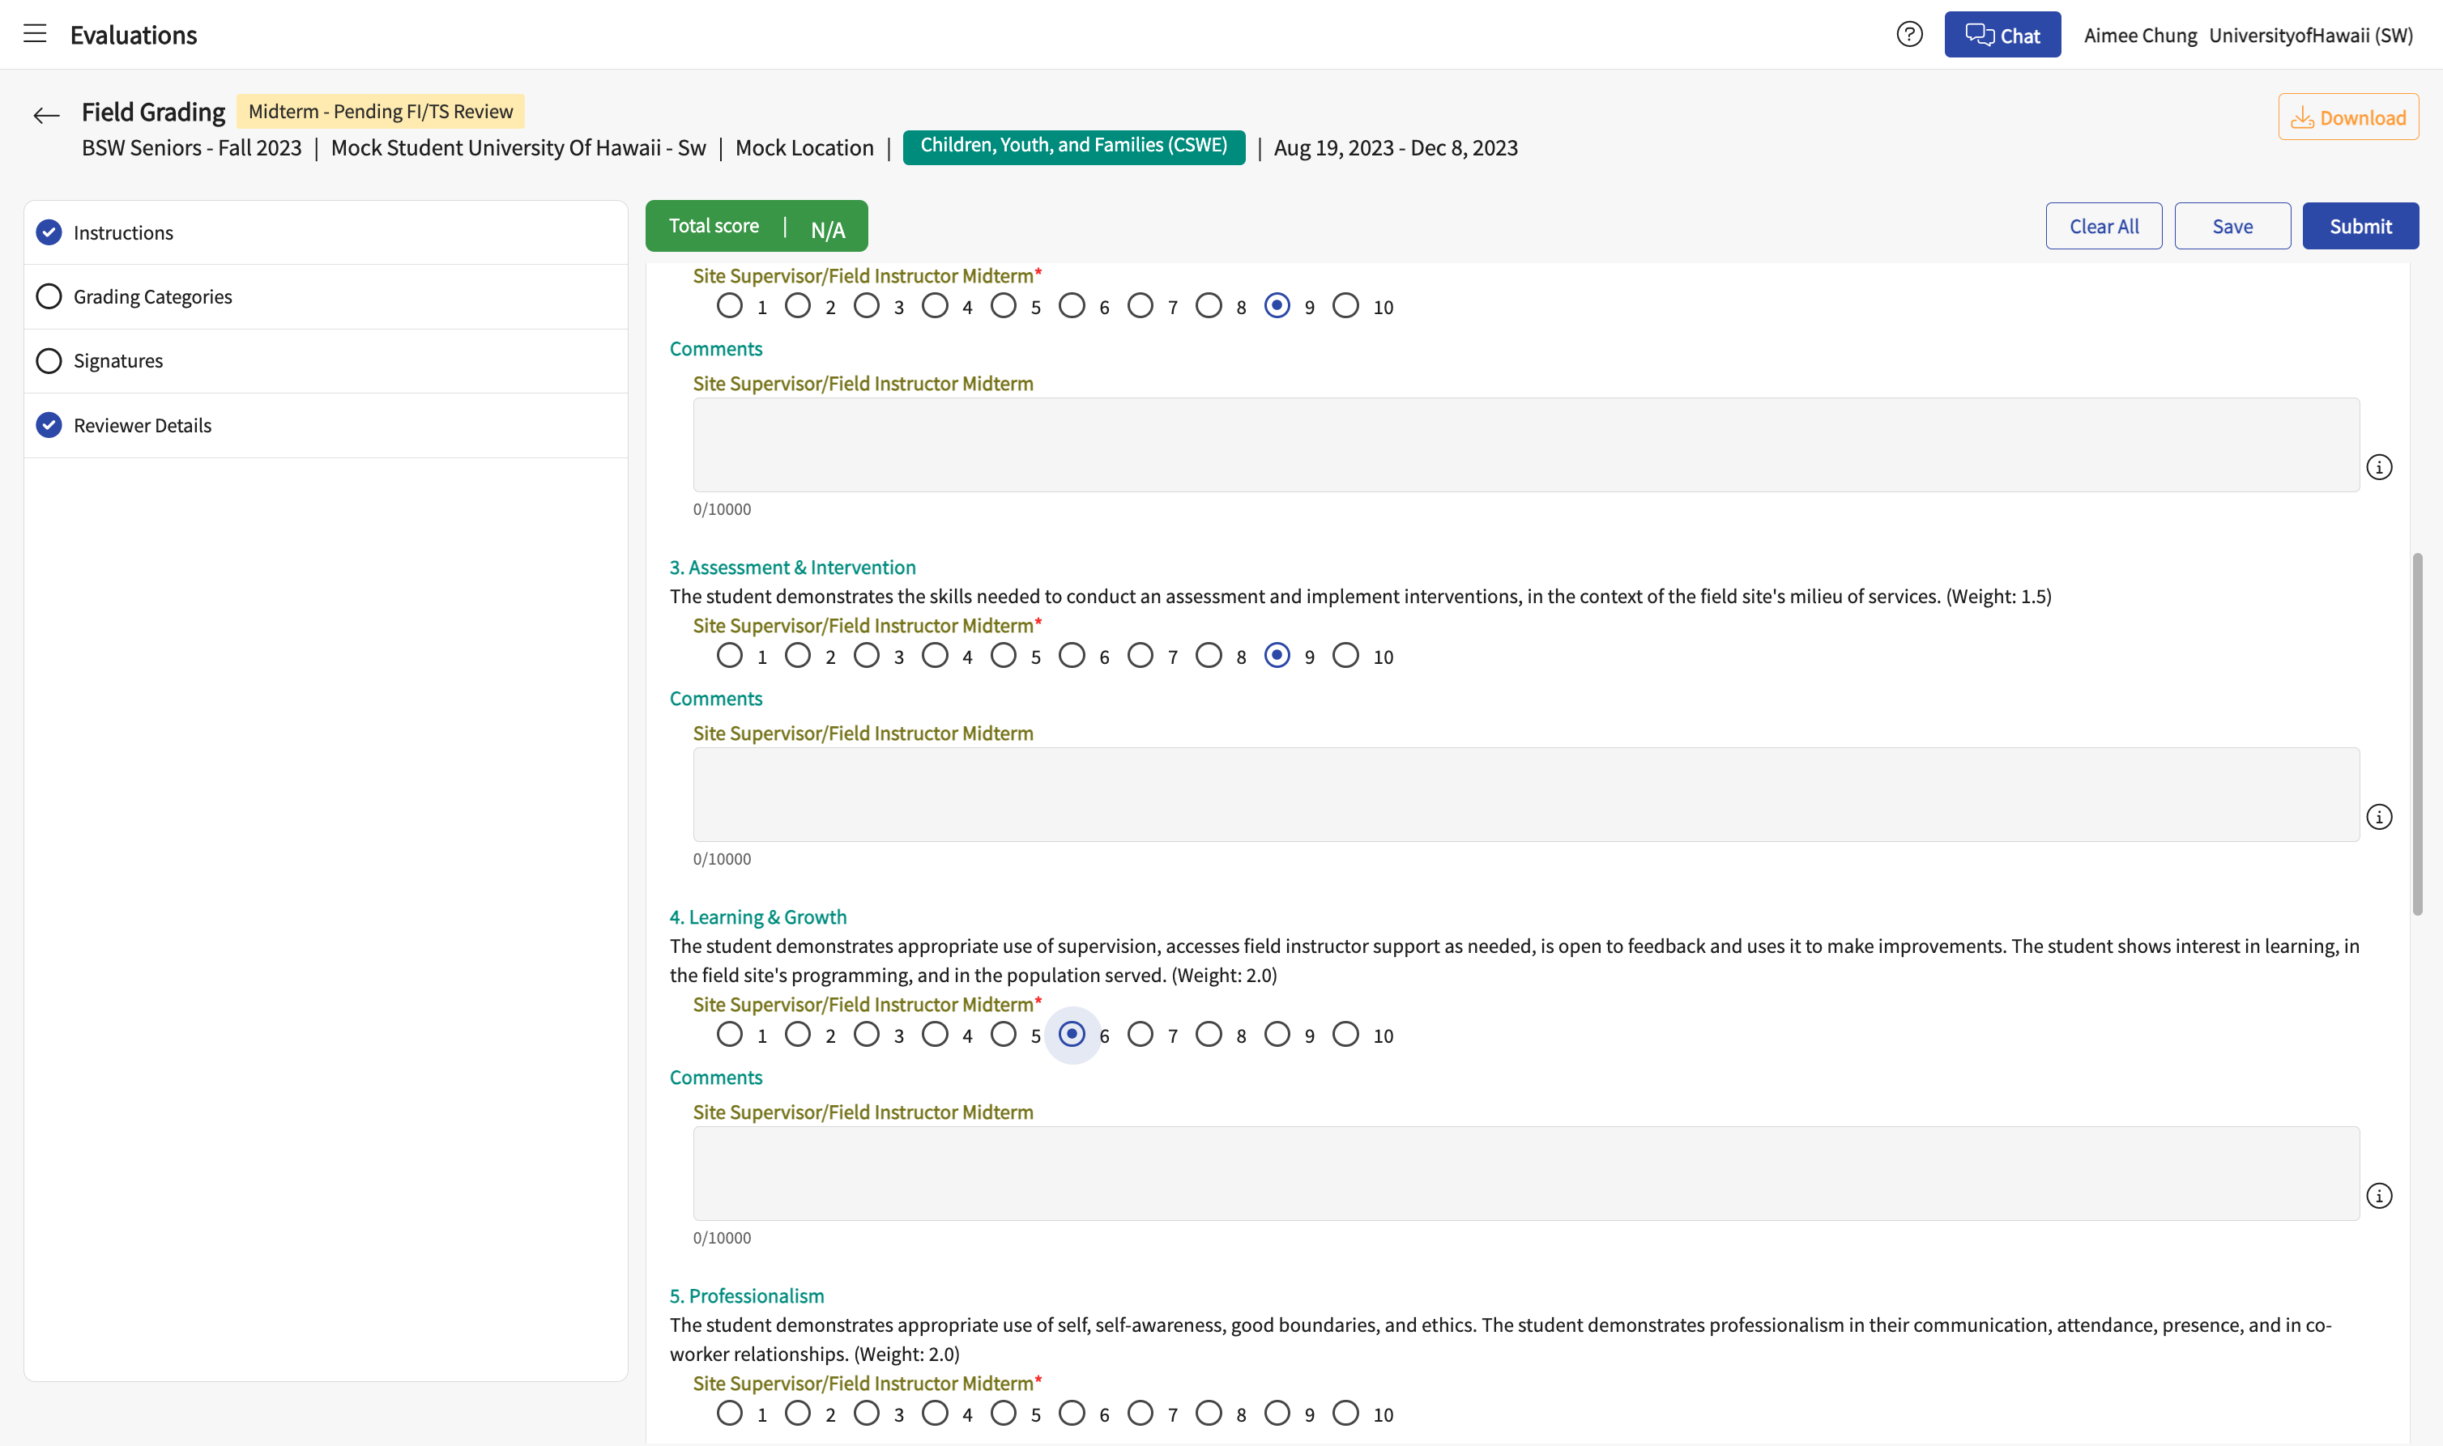Open the Signatures section

coord(326,360)
